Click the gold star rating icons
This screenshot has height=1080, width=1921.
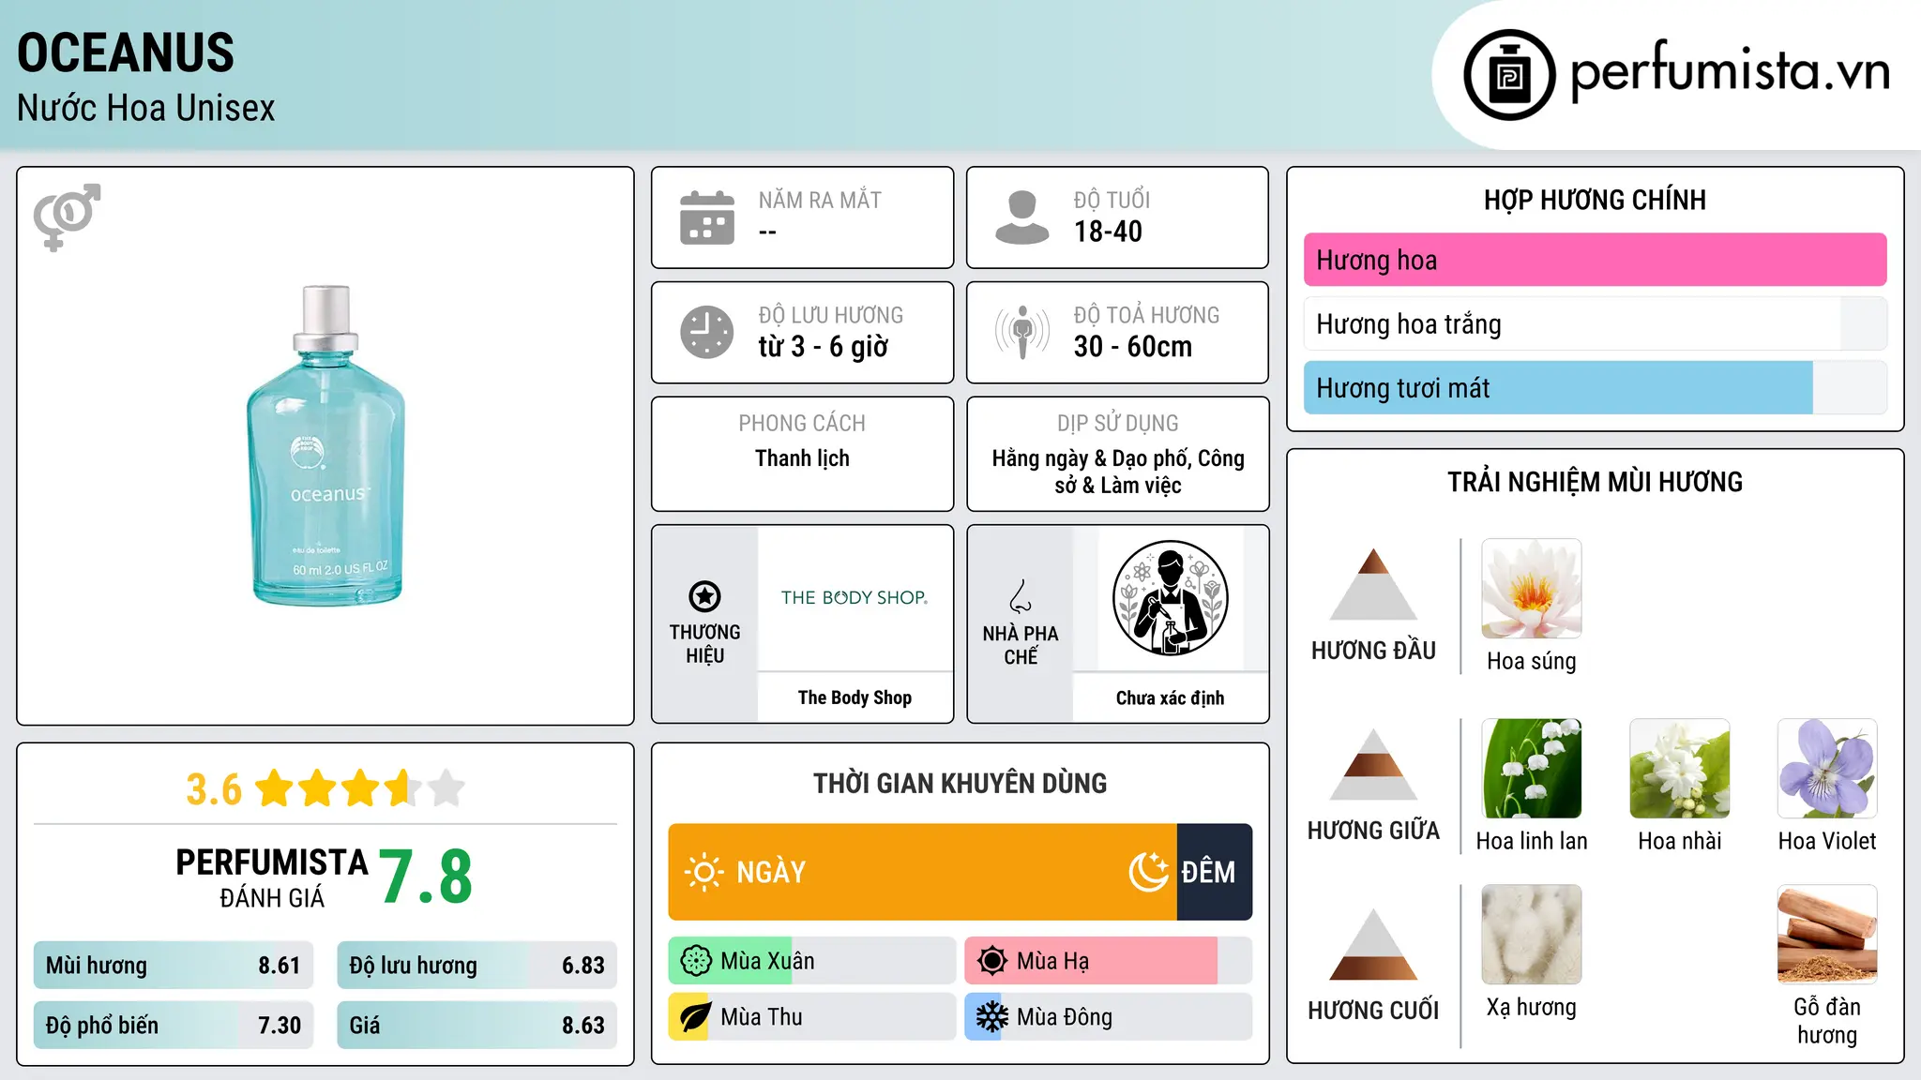[360, 788]
